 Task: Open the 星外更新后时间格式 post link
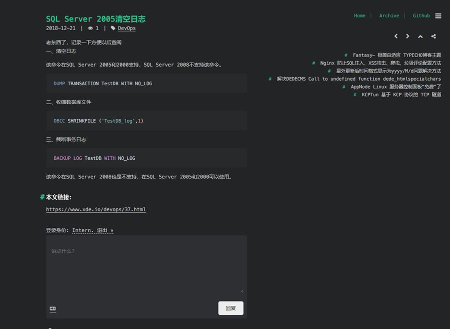tap(388, 71)
